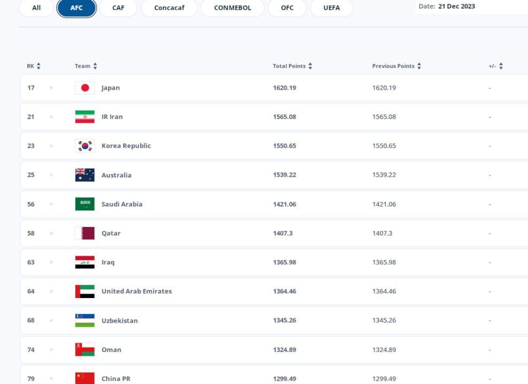Open the United Arab Emirates team link
The image size is (528, 384).
[x=136, y=292]
